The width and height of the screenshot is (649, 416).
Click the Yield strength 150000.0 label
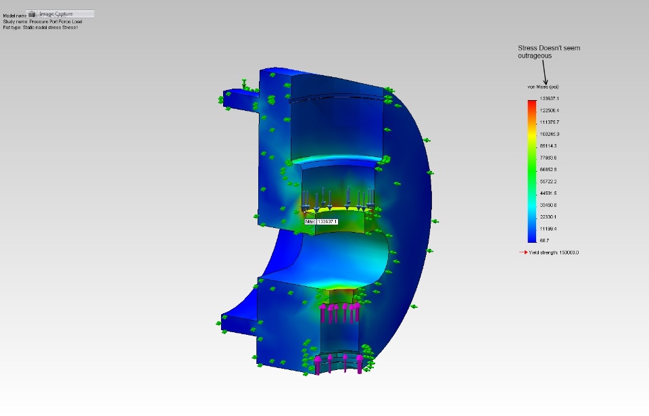click(x=554, y=252)
